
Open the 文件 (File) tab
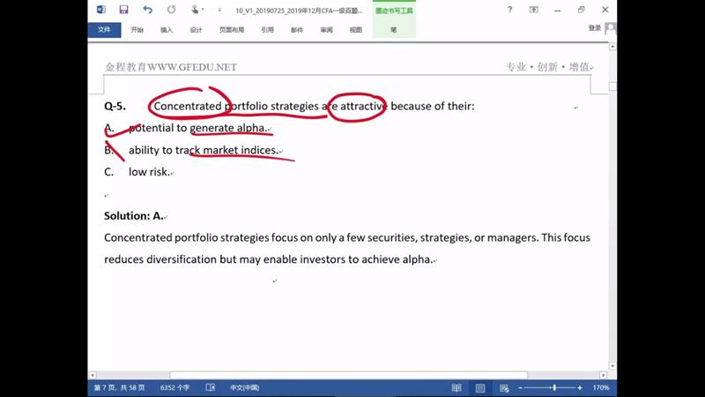point(104,30)
